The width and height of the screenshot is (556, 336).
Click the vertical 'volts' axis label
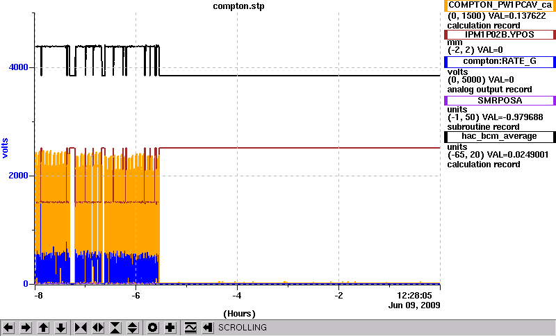pos(5,148)
